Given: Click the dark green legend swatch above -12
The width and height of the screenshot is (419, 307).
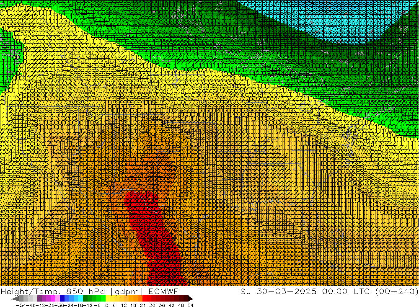Looking at the screenshot, I should tap(85, 299).
